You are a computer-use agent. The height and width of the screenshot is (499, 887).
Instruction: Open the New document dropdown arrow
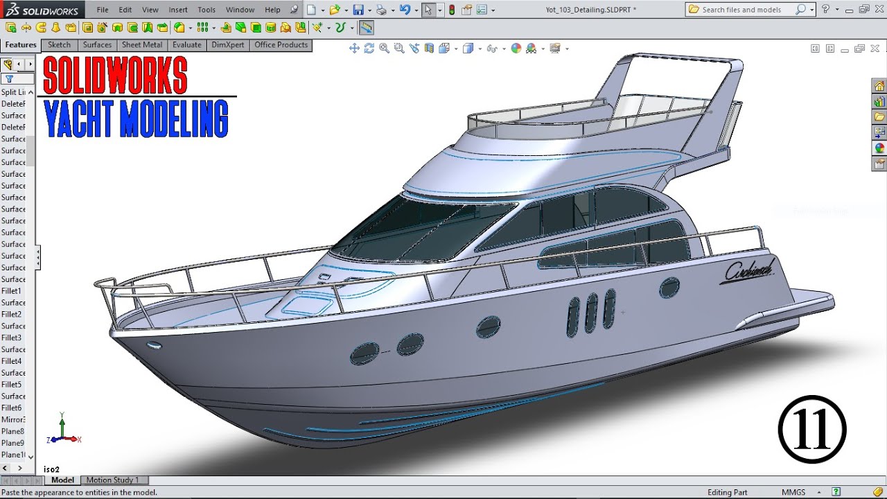point(323,10)
